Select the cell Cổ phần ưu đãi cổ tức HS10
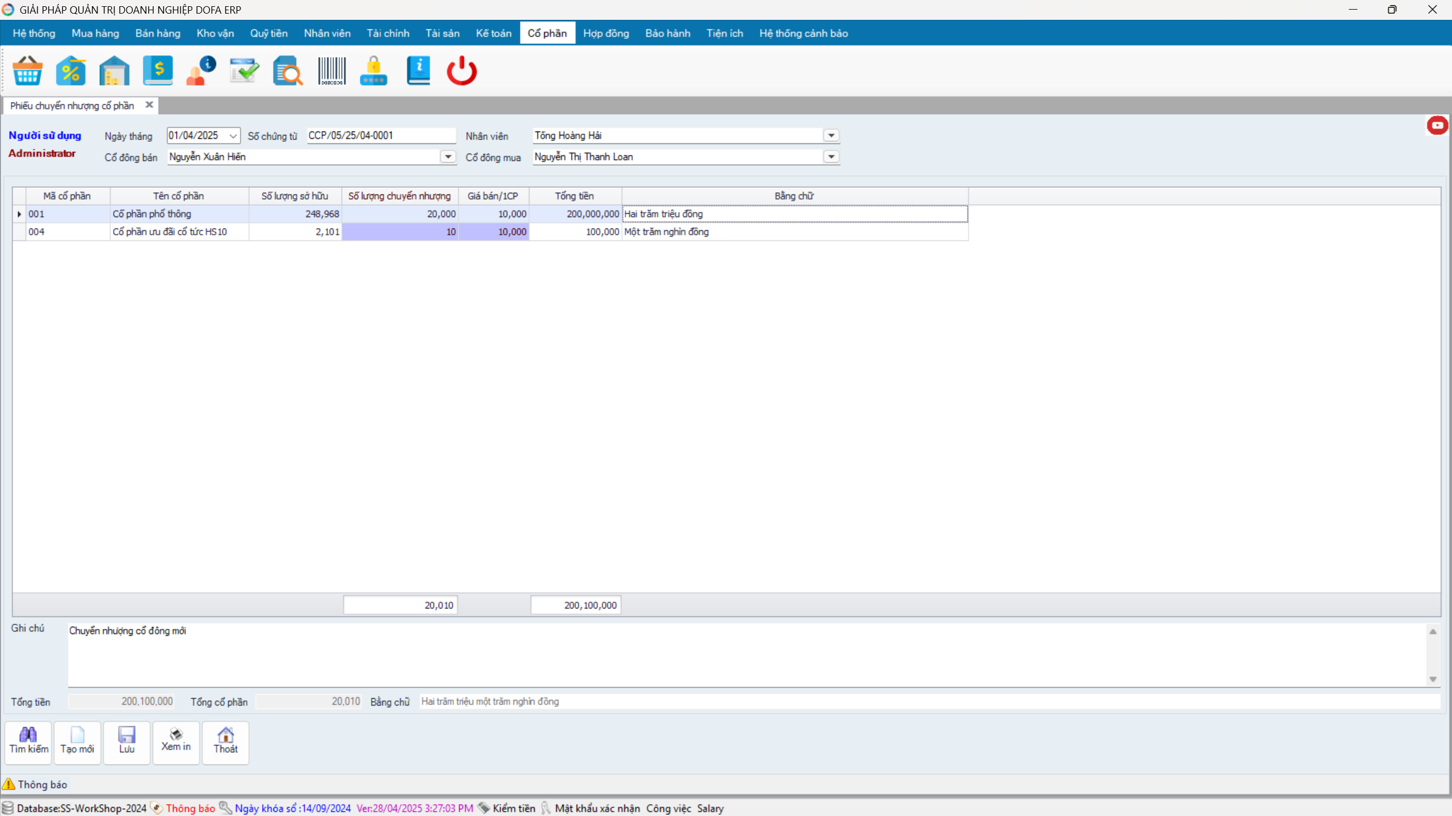Screen dimensions: 1452x816 pyautogui.click(x=179, y=231)
